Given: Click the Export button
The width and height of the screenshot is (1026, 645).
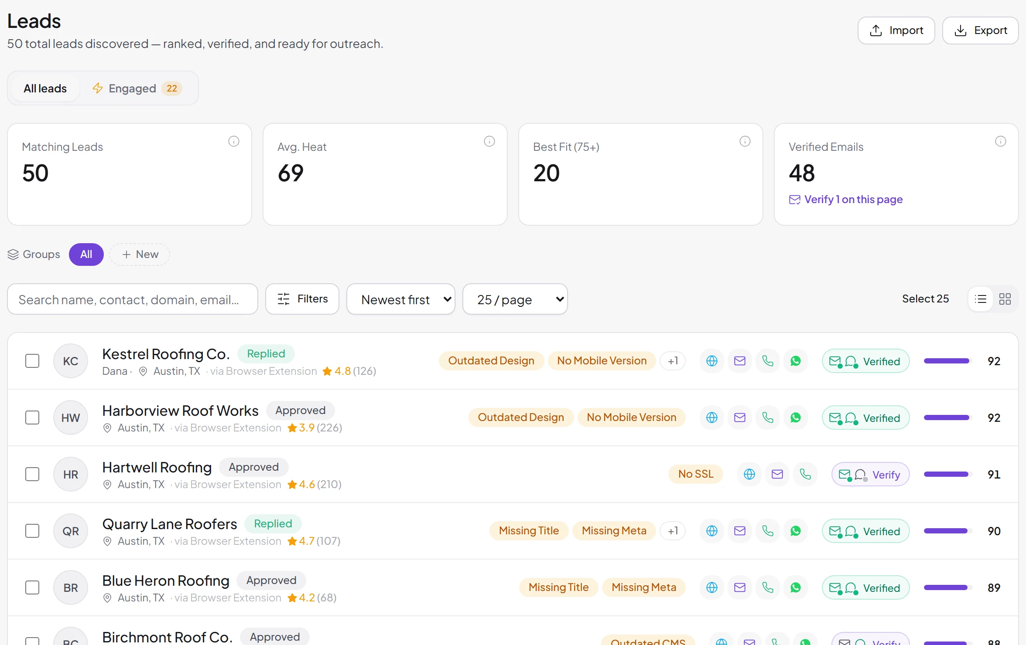Looking at the screenshot, I should pyautogui.click(x=981, y=31).
